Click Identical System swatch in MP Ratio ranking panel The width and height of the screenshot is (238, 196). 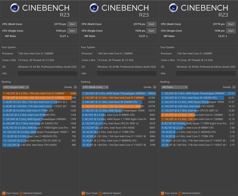(x=180, y=193)
